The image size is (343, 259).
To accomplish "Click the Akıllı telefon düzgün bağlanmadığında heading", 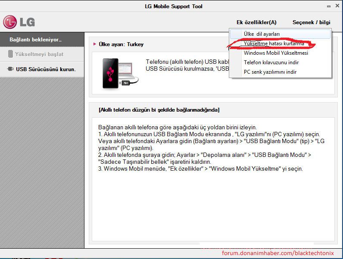I will point(159,110).
